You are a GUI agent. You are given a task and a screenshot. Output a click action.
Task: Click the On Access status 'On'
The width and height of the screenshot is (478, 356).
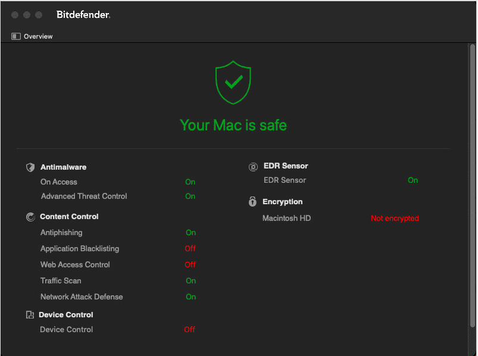190,182
